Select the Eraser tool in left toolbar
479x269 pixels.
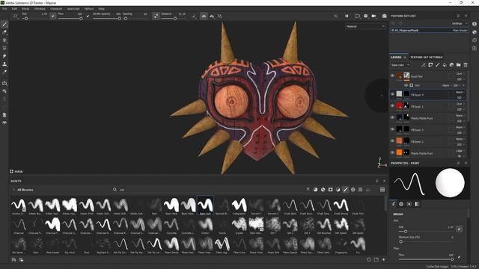click(4, 32)
